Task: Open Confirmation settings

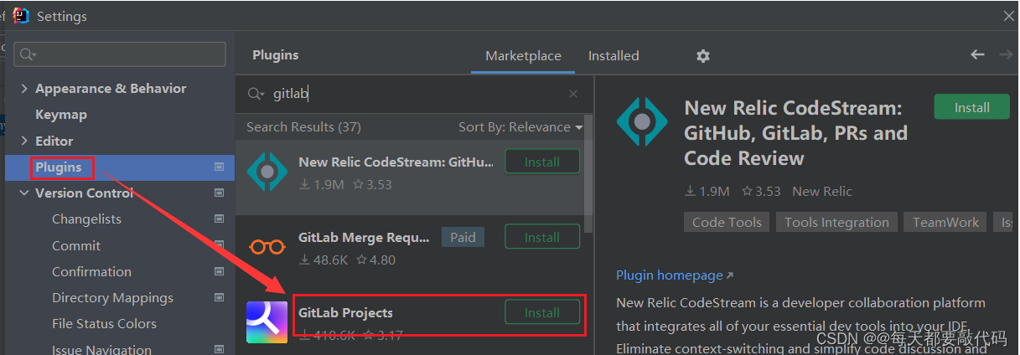Action: 91,271
